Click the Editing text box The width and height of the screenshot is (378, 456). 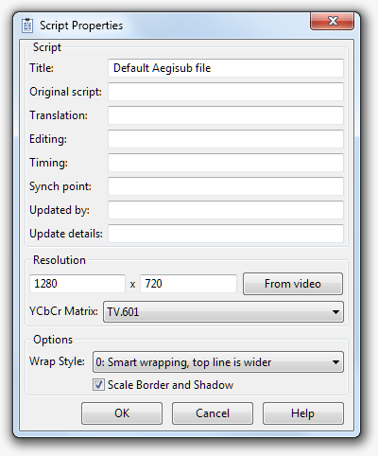(226, 139)
